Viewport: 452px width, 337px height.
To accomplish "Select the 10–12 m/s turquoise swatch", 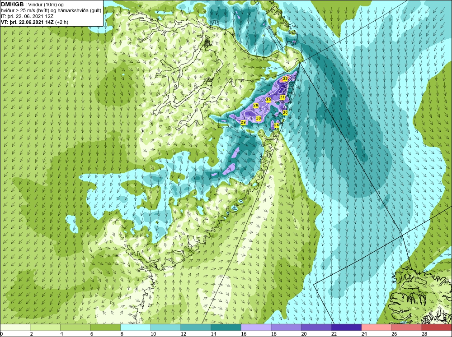I will tap(165, 328).
